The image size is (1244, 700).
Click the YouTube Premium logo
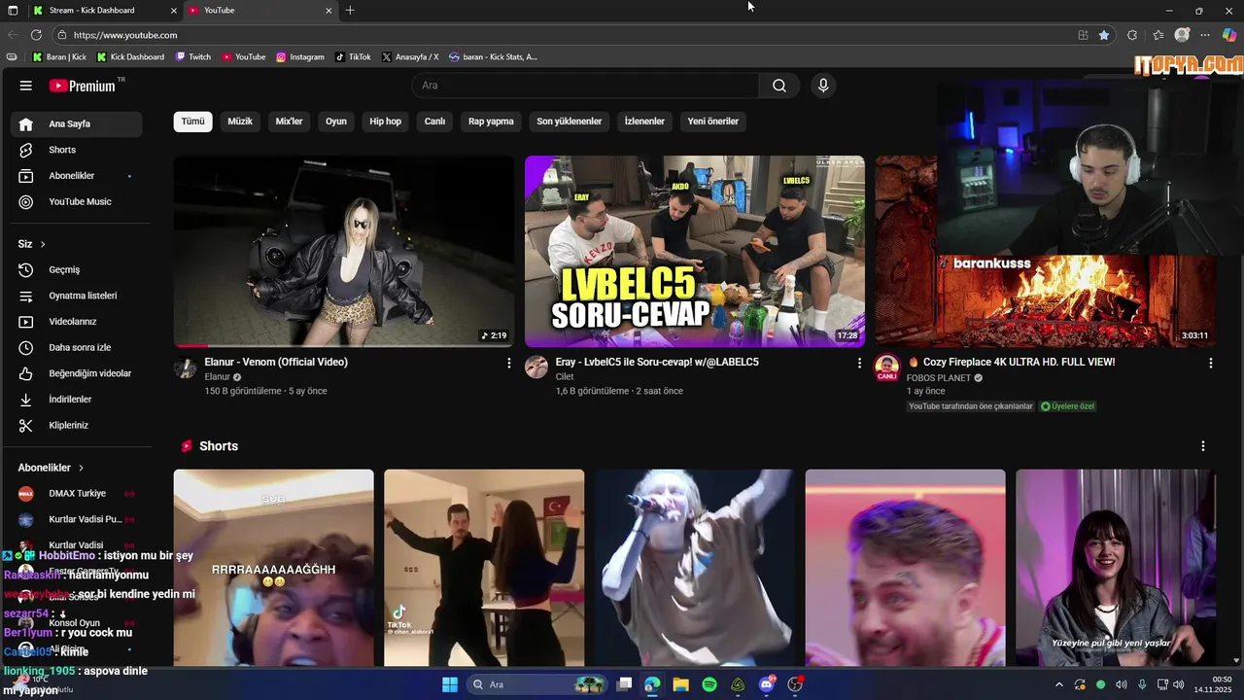[x=83, y=86]
